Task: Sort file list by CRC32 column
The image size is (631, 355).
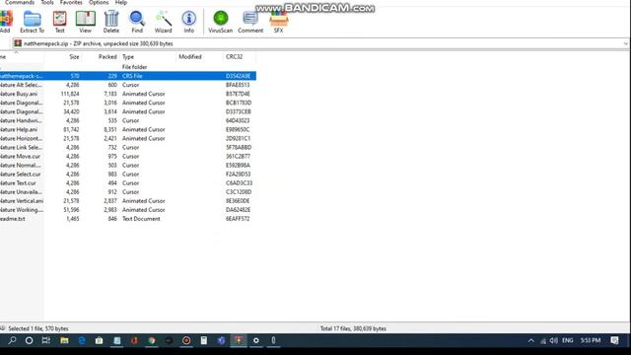Action: tap(239, 57)
